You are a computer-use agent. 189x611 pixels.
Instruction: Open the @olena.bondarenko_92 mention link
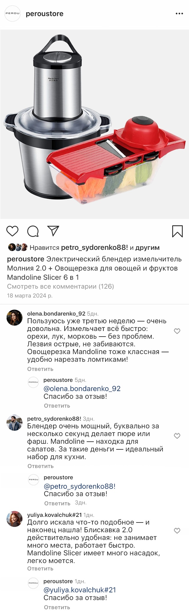click(82, 389)
